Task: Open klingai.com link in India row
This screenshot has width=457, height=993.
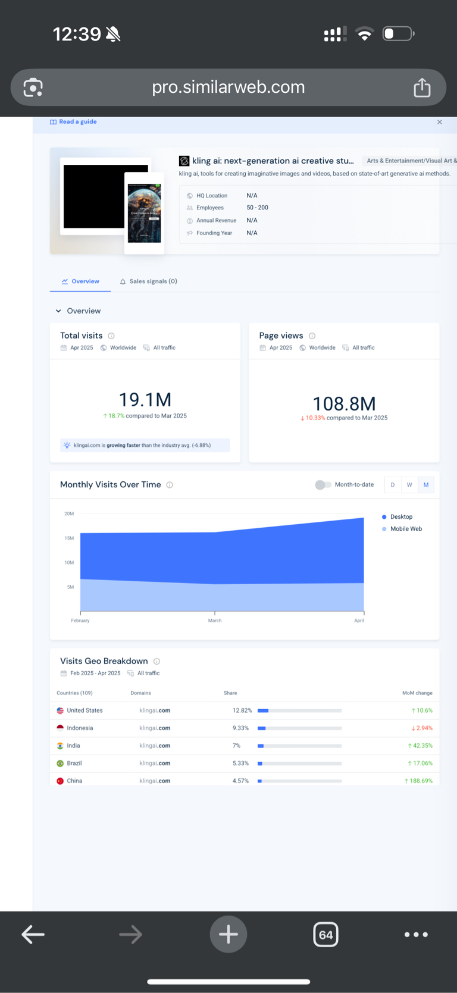Action: 155,745
